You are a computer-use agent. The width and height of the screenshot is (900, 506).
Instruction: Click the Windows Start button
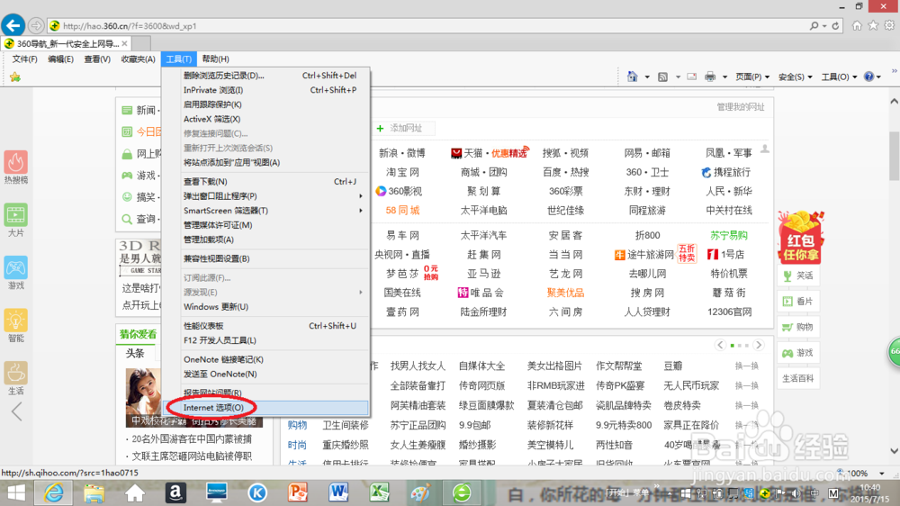click(16, 492)
